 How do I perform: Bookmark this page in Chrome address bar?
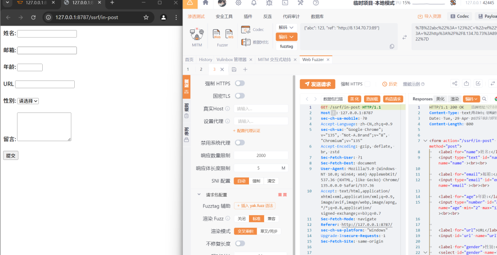146,17
